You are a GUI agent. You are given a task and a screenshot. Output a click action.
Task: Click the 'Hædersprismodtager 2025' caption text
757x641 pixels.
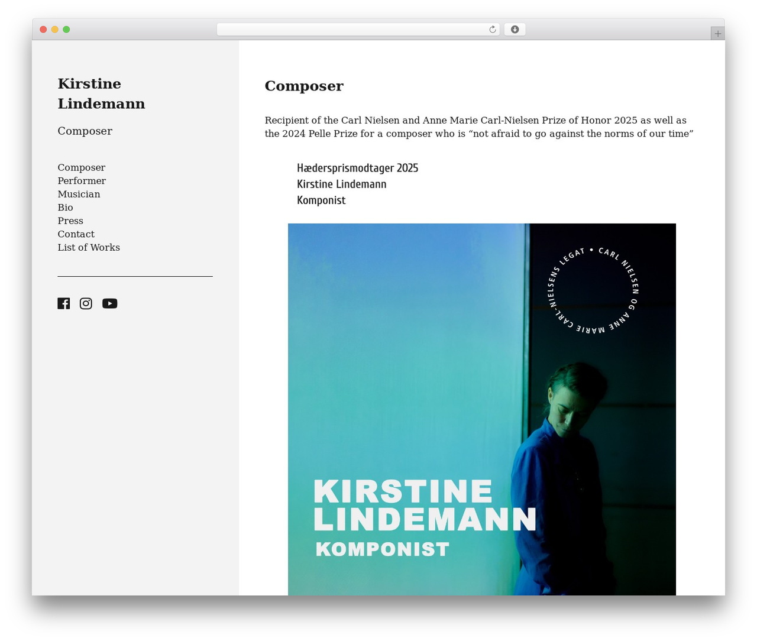(357, 168)
